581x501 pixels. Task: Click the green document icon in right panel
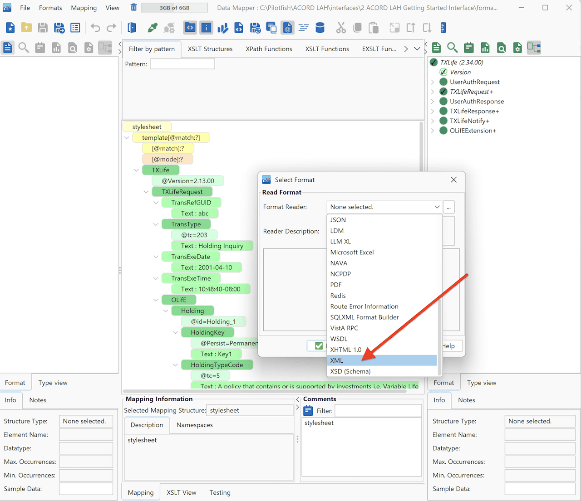click(x=436, y=48)
